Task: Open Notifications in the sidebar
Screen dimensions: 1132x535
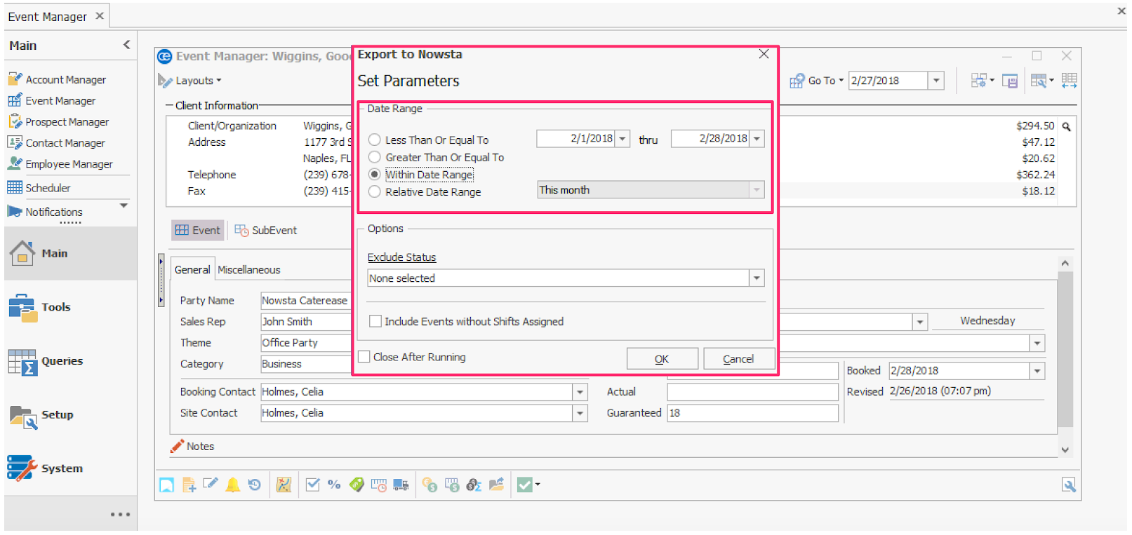Action: pyautogui.click(x=45, y=211)
